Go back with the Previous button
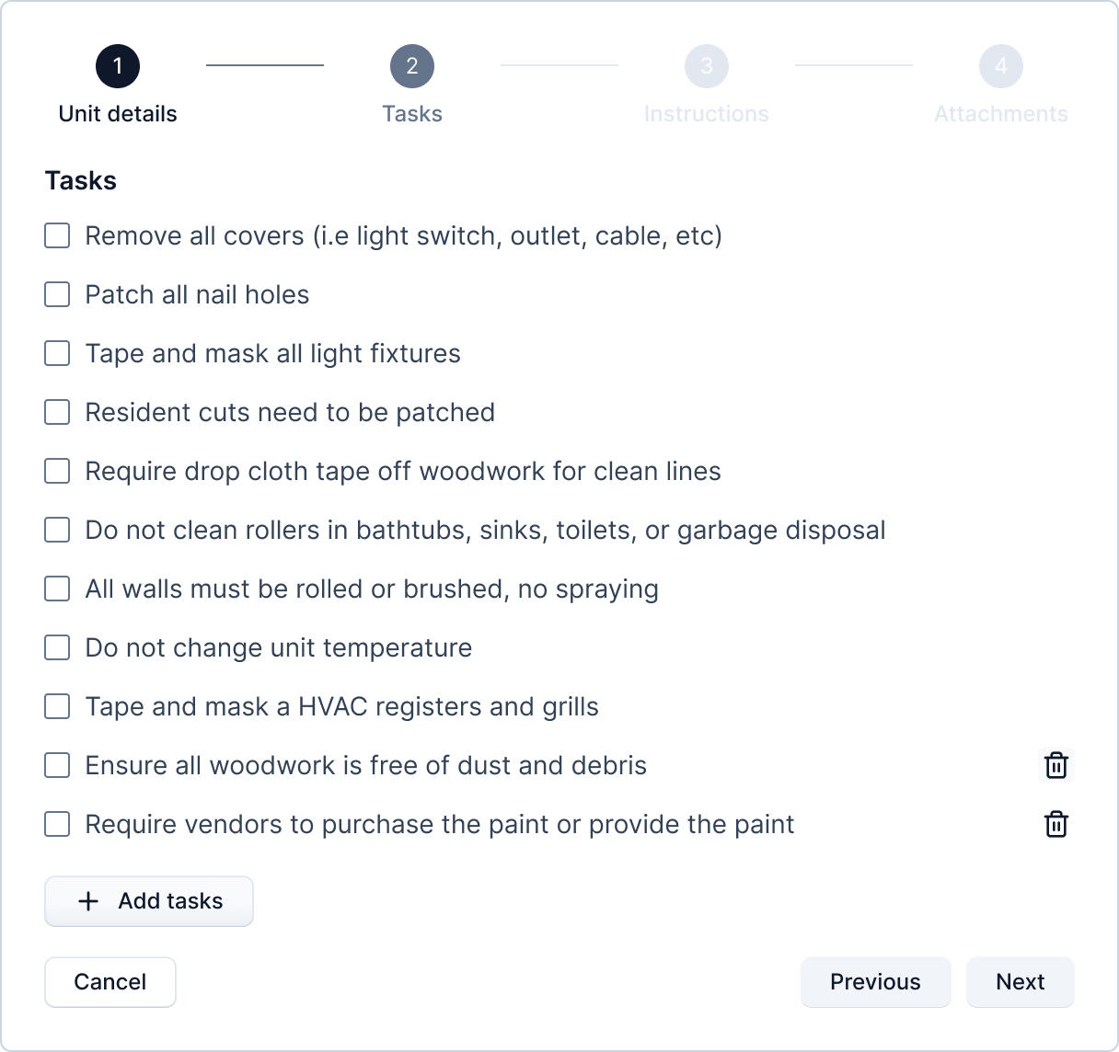This screenshot has width=1119, height=1052. click(x=875, y=982)
